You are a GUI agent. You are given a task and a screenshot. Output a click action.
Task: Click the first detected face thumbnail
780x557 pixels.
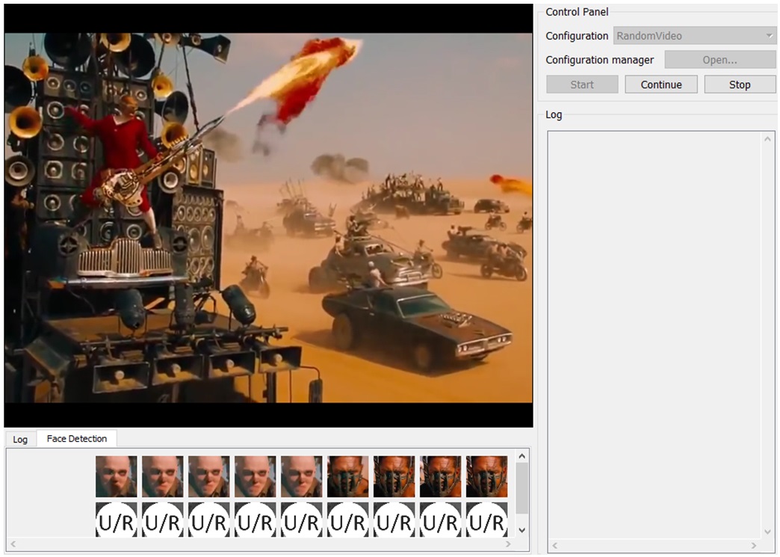point(117,476)
